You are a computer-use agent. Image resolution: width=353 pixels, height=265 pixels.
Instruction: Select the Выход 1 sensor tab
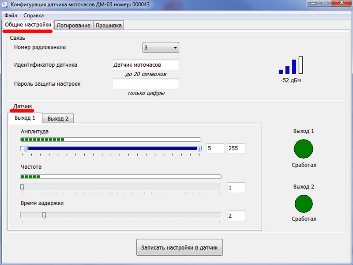tap(25, 118)
